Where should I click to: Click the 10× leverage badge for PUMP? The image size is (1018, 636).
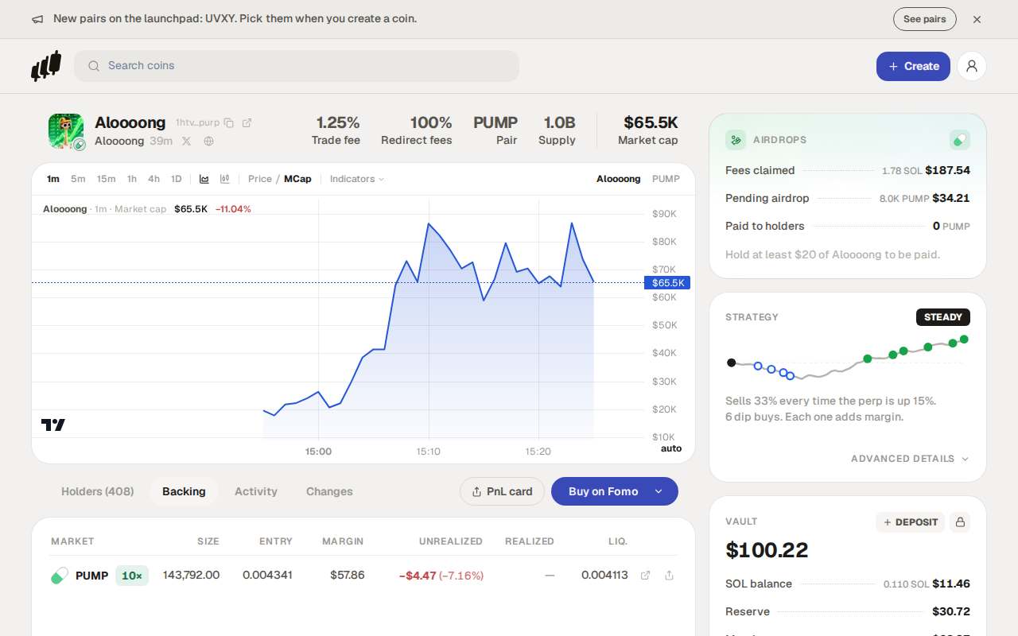click(x=132, y=576)
